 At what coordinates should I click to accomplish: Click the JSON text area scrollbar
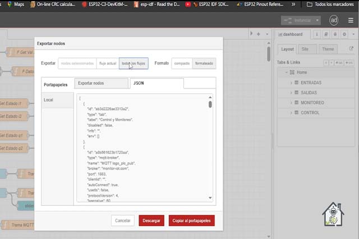(x=210, y=104)
